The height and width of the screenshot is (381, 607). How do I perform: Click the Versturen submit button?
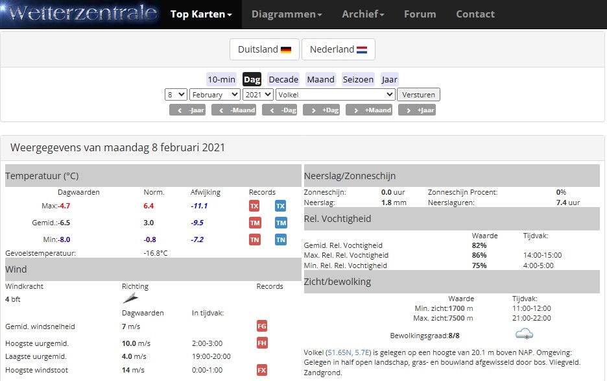[418, 95]
